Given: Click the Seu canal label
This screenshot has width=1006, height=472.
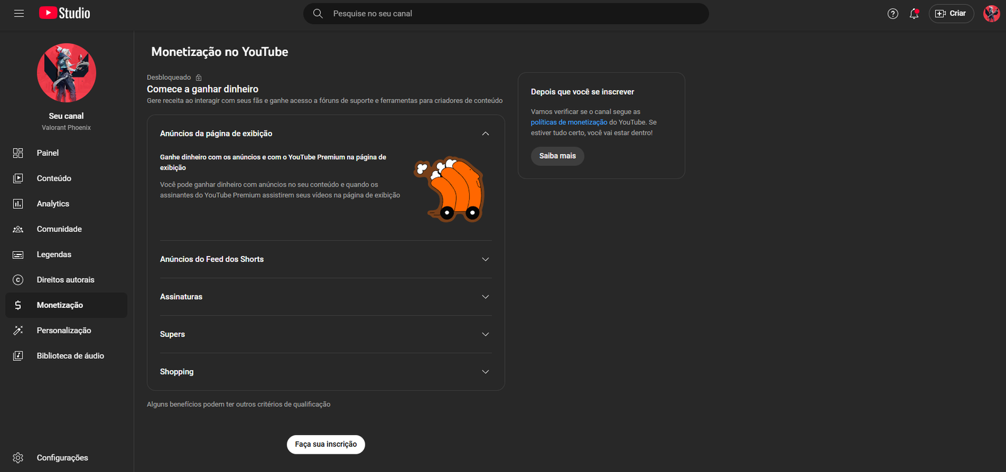Looking at the screenshot, I should 67,116.
